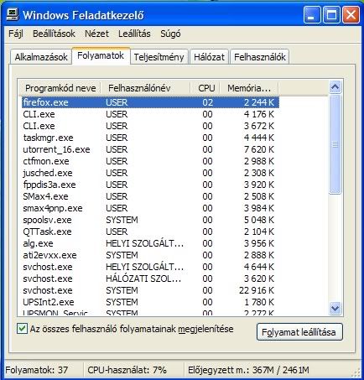
Task: Select svchost.exe using 22 916 K
Action: click(150, 290)
